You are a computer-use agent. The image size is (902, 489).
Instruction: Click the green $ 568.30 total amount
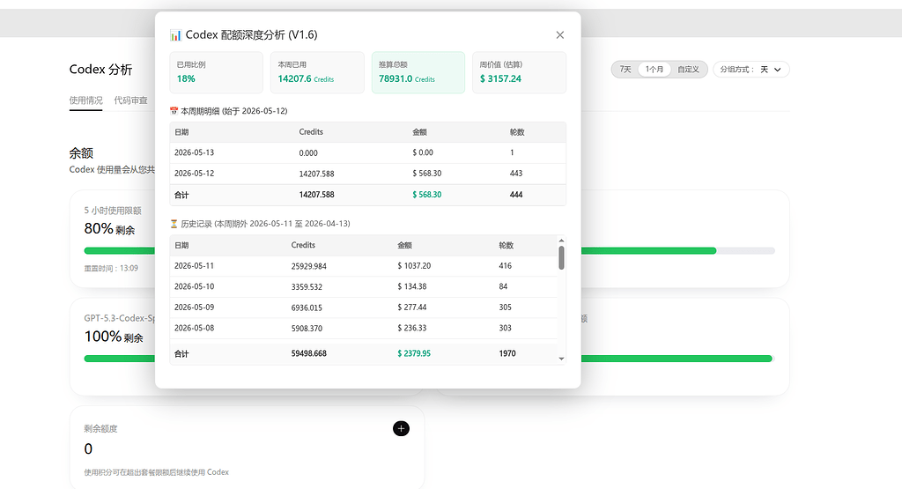pyautogui.click(x=427, y=195)
